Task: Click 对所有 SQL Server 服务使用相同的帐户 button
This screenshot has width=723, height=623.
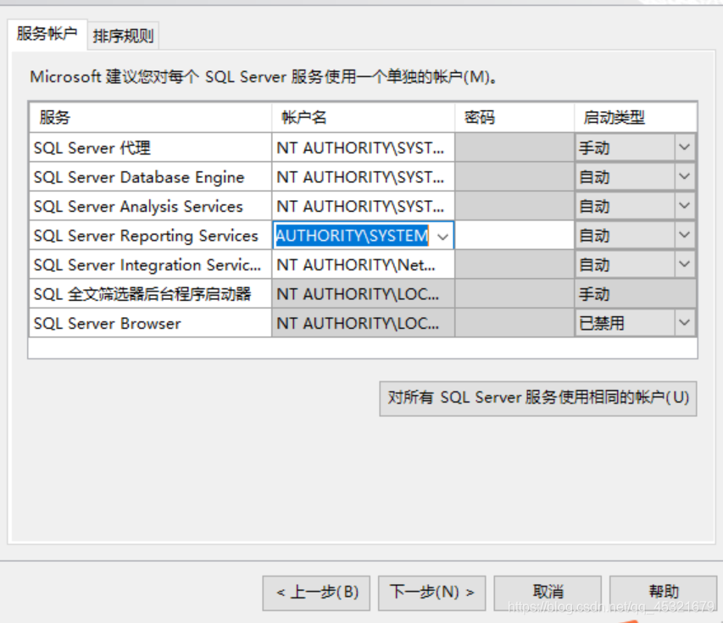Action: (538, 398)
